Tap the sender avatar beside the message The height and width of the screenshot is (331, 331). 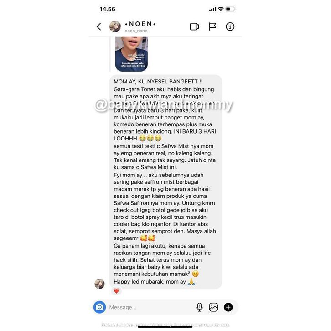(x=99, y=284)
